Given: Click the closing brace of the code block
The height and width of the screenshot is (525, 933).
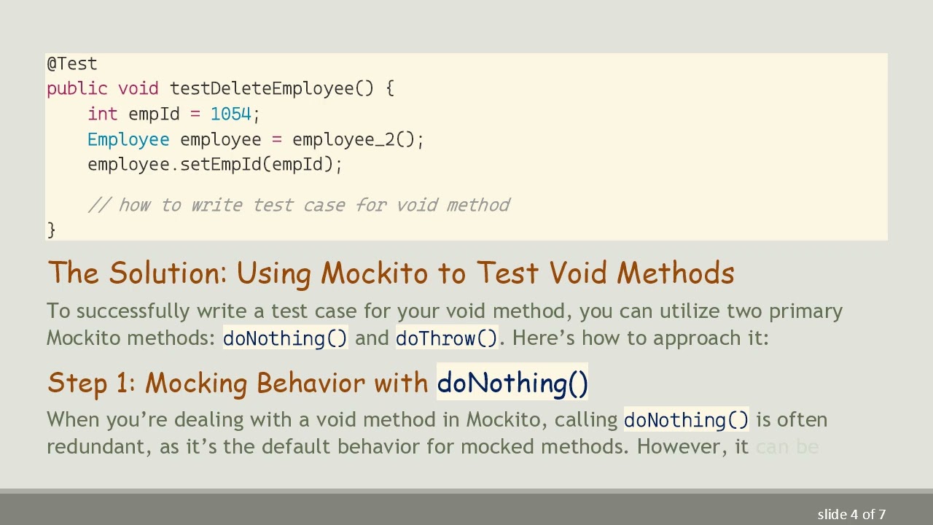Looking at the screenshot, I should point(51,230).
